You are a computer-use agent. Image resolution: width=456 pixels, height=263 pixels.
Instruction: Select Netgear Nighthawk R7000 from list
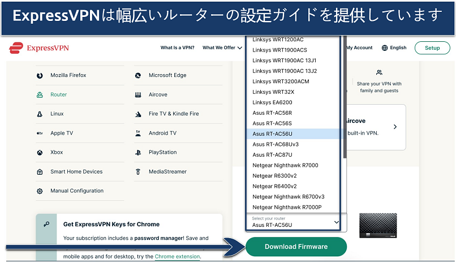tap(285, 165)
